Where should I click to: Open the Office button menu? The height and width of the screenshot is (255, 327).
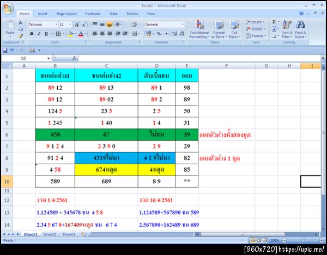8,9
